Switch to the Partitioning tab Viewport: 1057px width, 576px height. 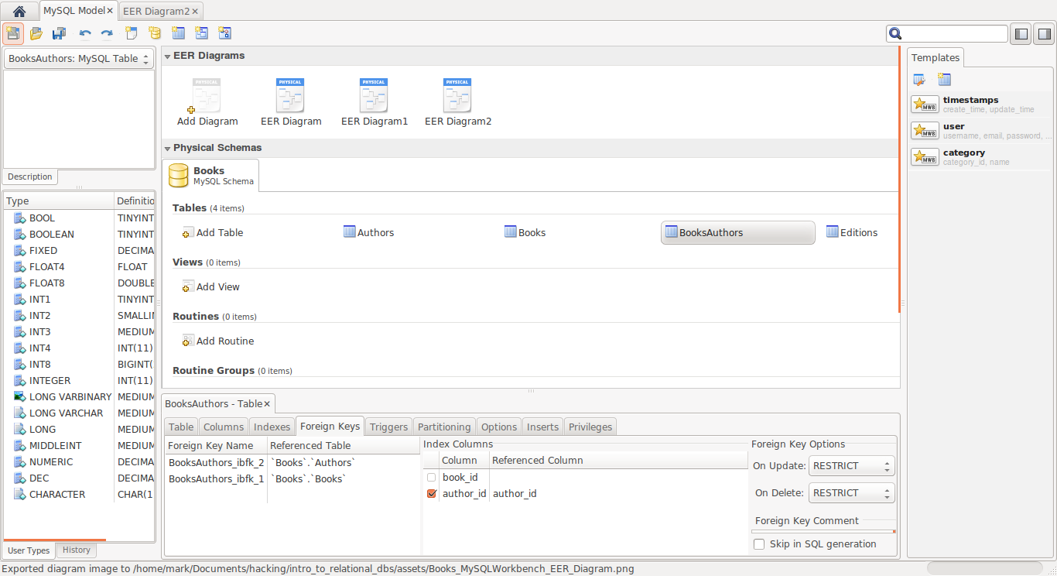coord(444,427)
